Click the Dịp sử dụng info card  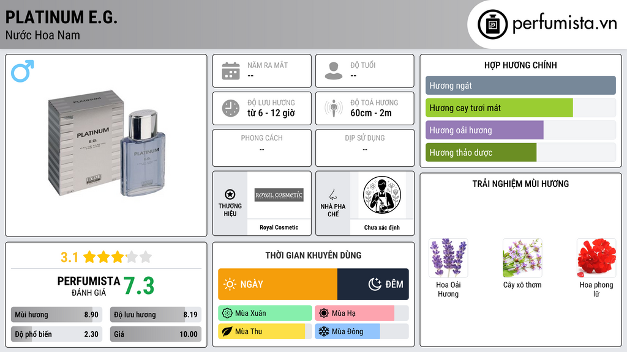[x=365, y=148]
